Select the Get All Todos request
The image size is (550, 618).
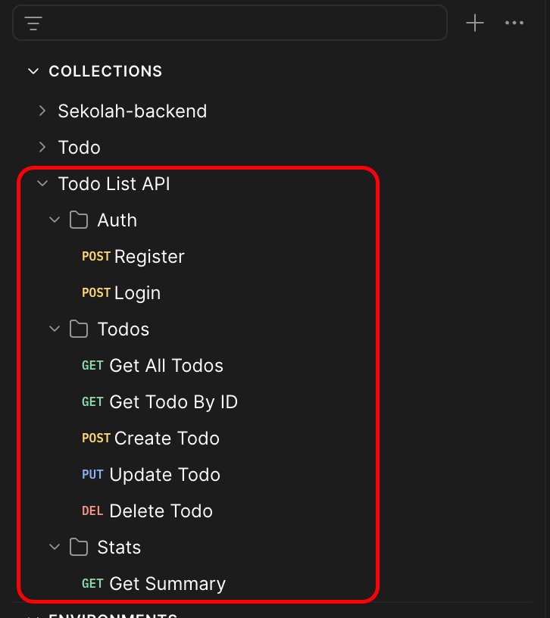point(152,365)
